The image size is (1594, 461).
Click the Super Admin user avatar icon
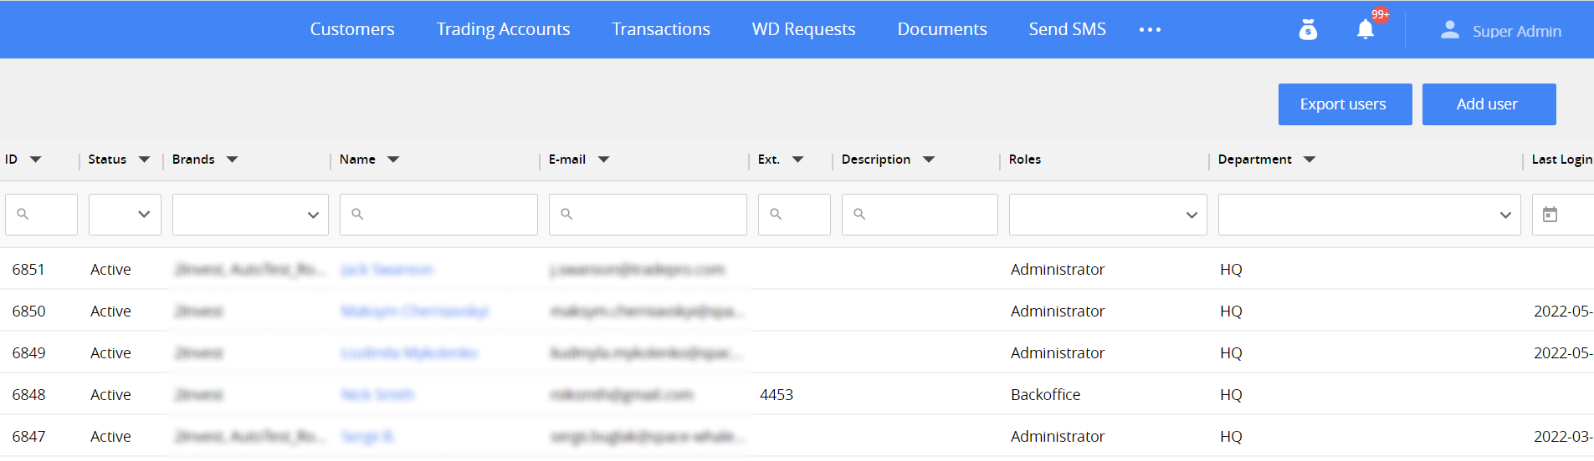pyautogui.click(x=1450, y=30)
